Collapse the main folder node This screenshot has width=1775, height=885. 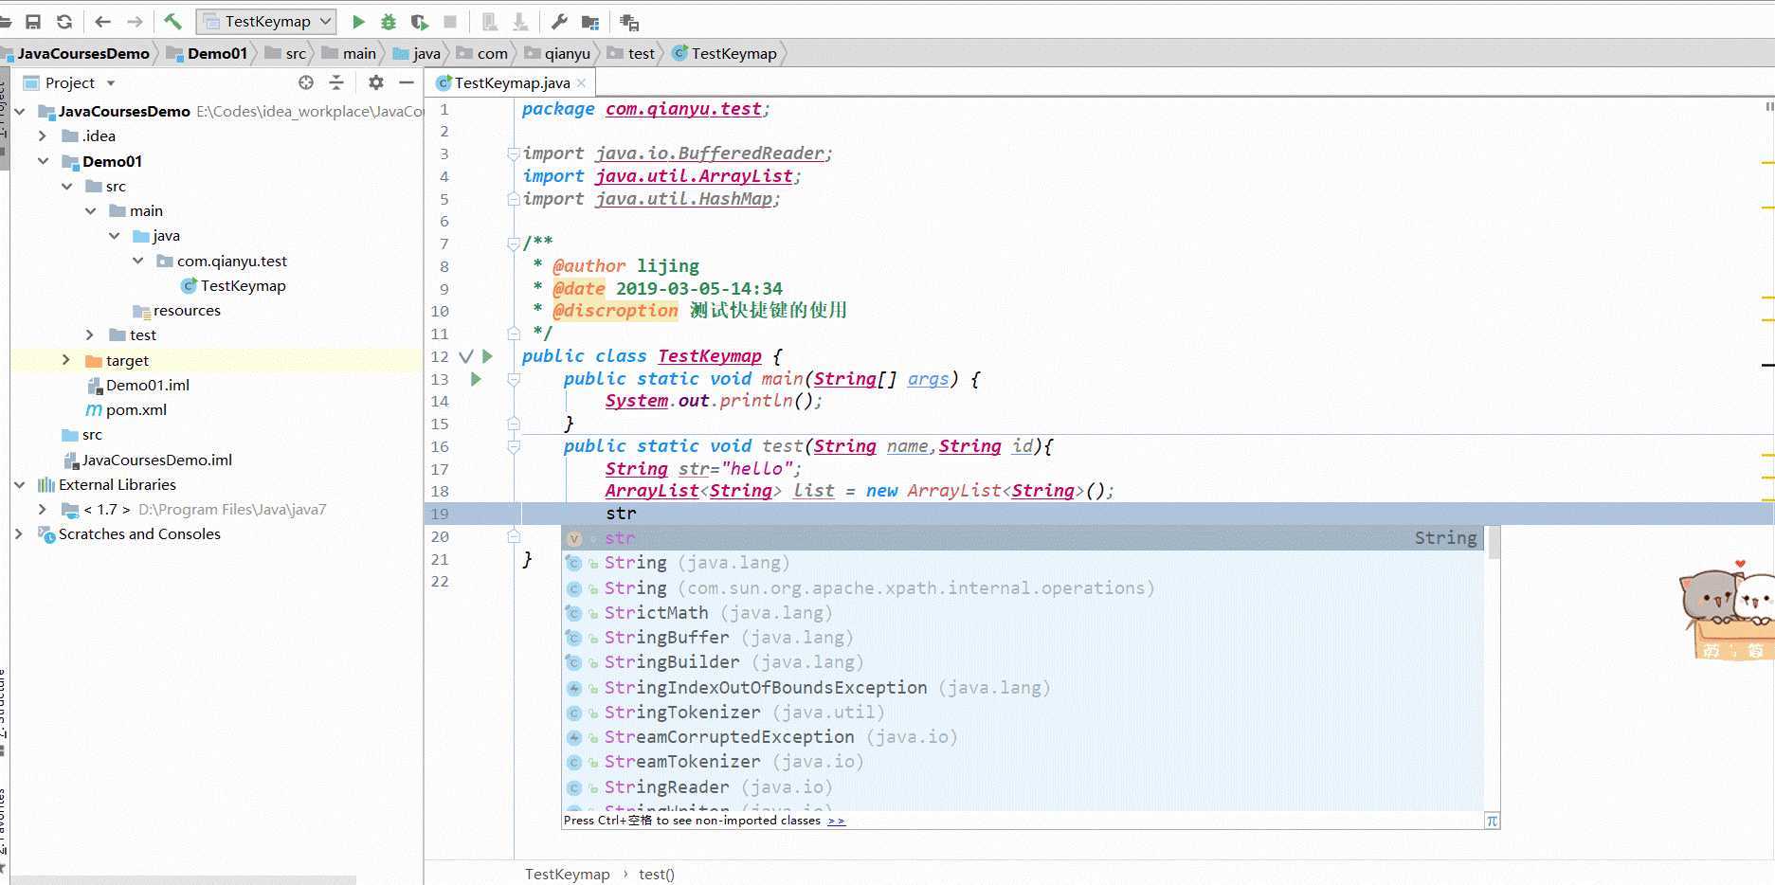(x=91, y=210)
